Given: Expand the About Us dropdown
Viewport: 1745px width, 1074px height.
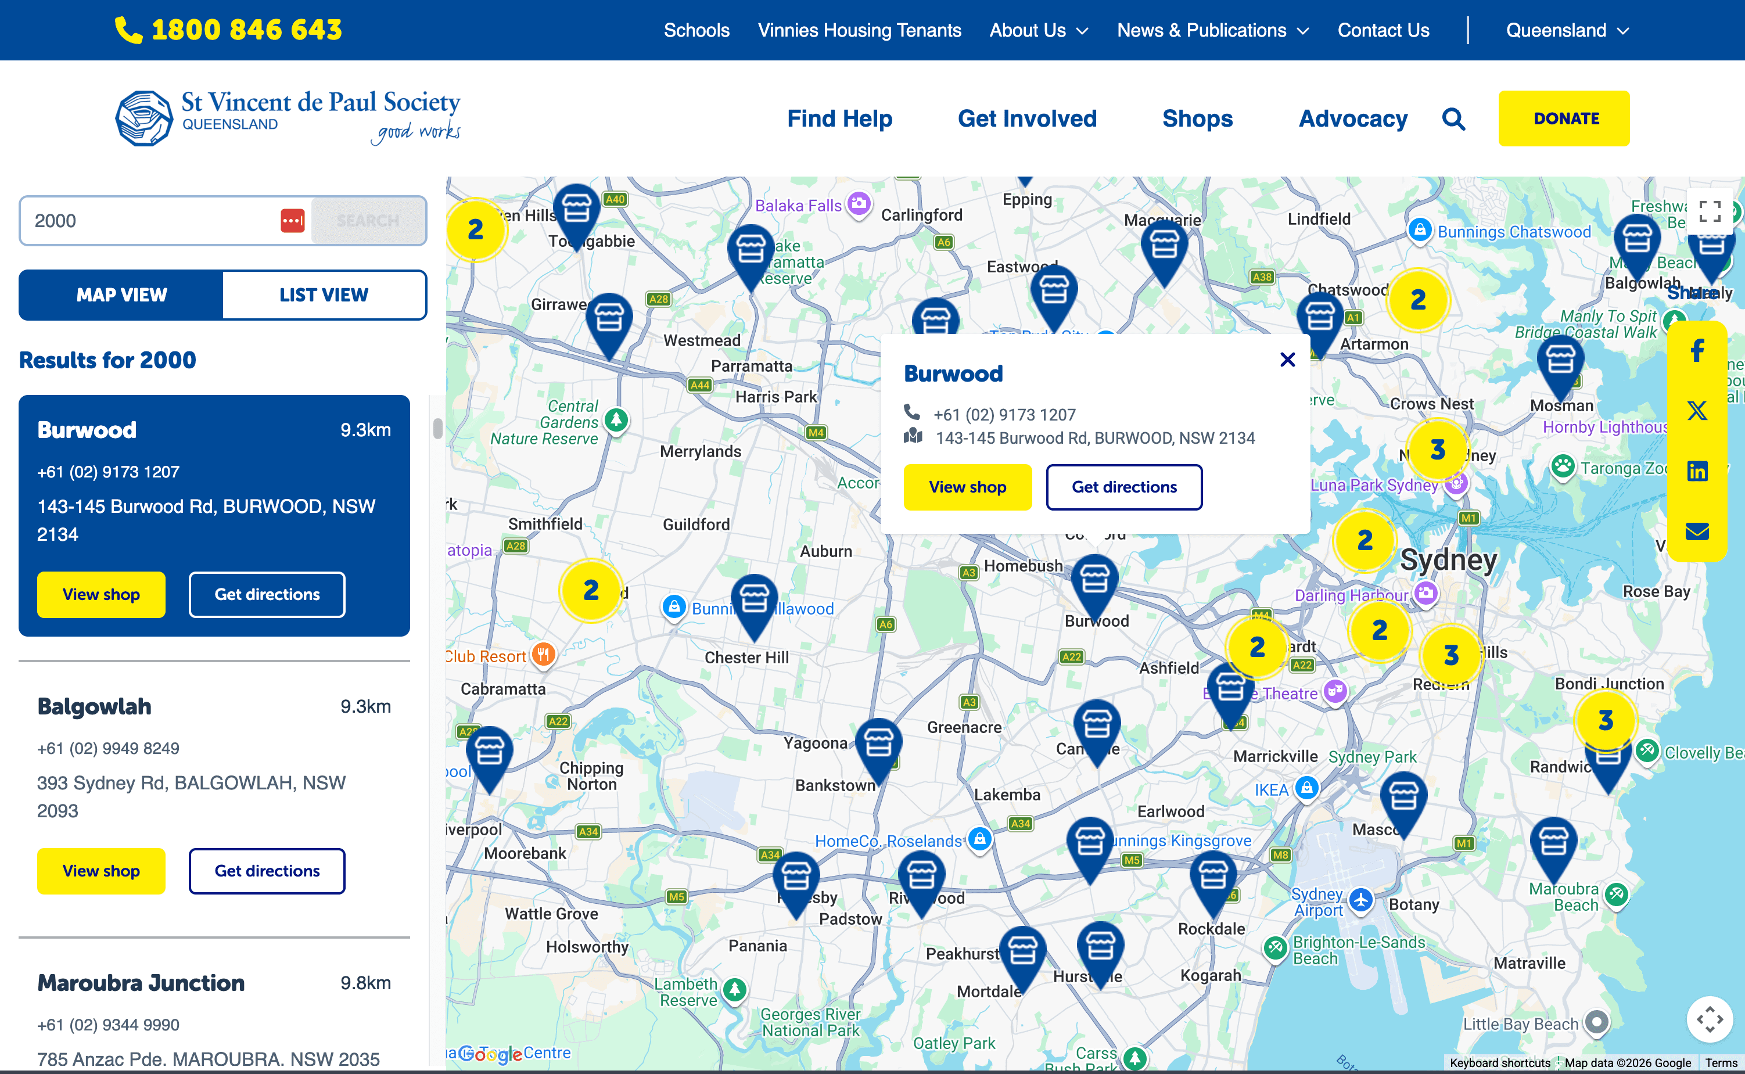Looking at the screenshot, I should coord(1038,30).
